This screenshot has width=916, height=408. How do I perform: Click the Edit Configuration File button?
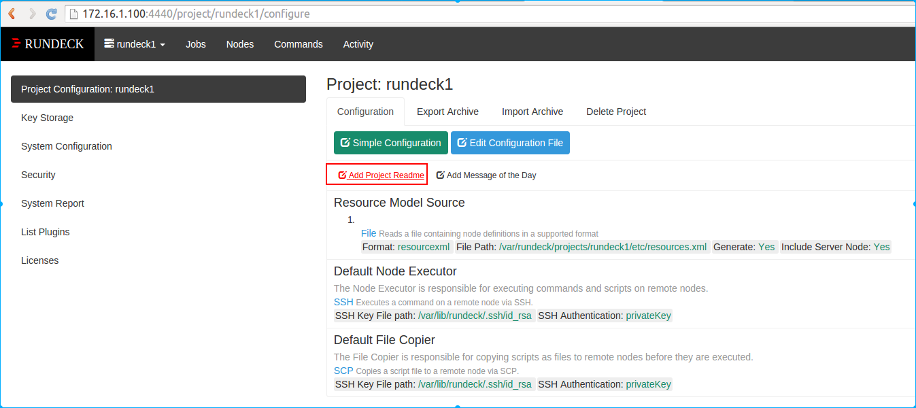[511, 143]
